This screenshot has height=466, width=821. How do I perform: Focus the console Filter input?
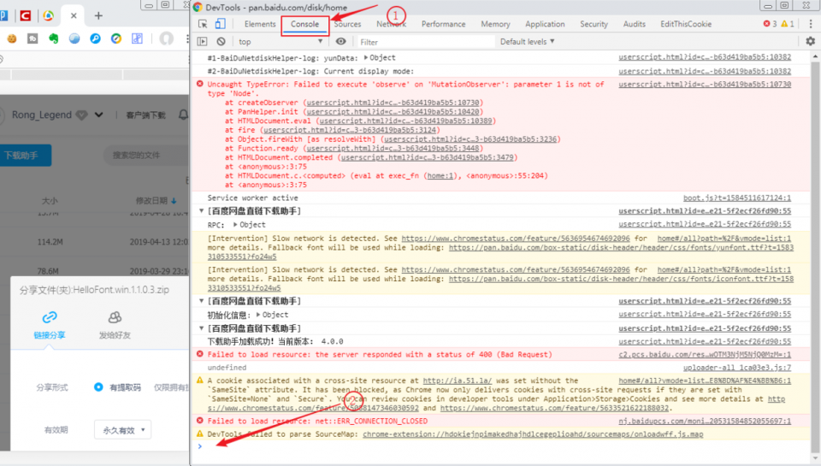tap(425, 42)
